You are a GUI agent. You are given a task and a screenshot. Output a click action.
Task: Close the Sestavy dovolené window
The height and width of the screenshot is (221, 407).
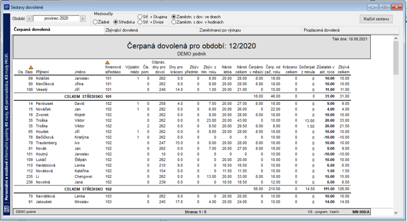coord(397,7)
